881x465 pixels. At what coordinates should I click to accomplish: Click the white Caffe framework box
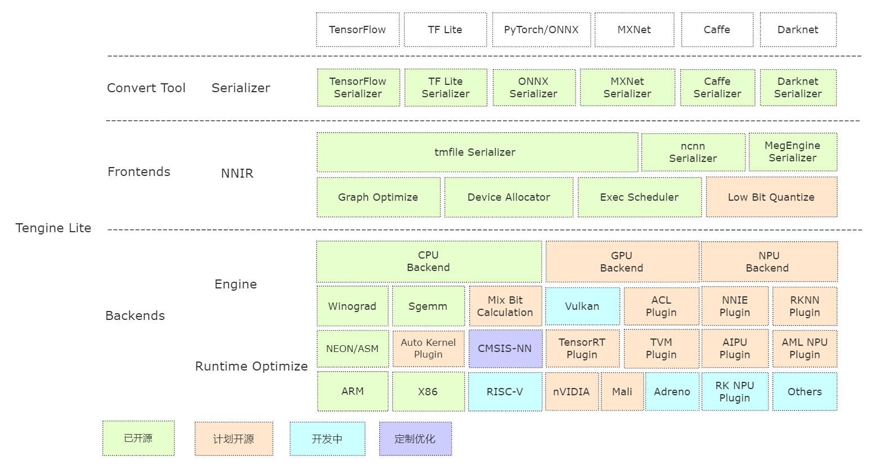[x=717, y=30]
